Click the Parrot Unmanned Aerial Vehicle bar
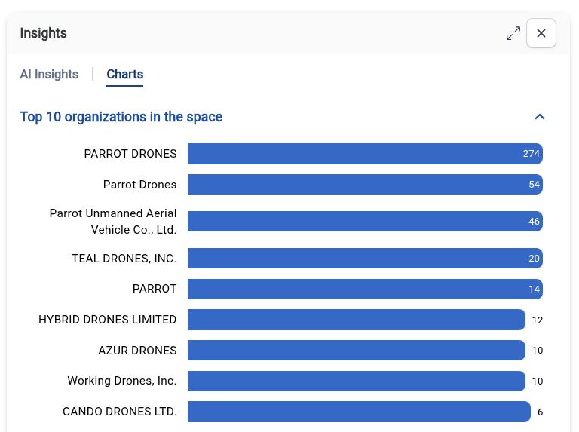Viewport: 579px width, 432px height. pyautogui.click(x=365, y=222)
